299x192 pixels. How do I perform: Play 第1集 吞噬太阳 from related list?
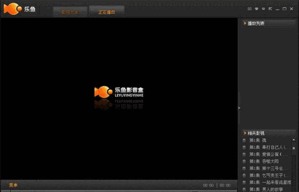(264, 161)
